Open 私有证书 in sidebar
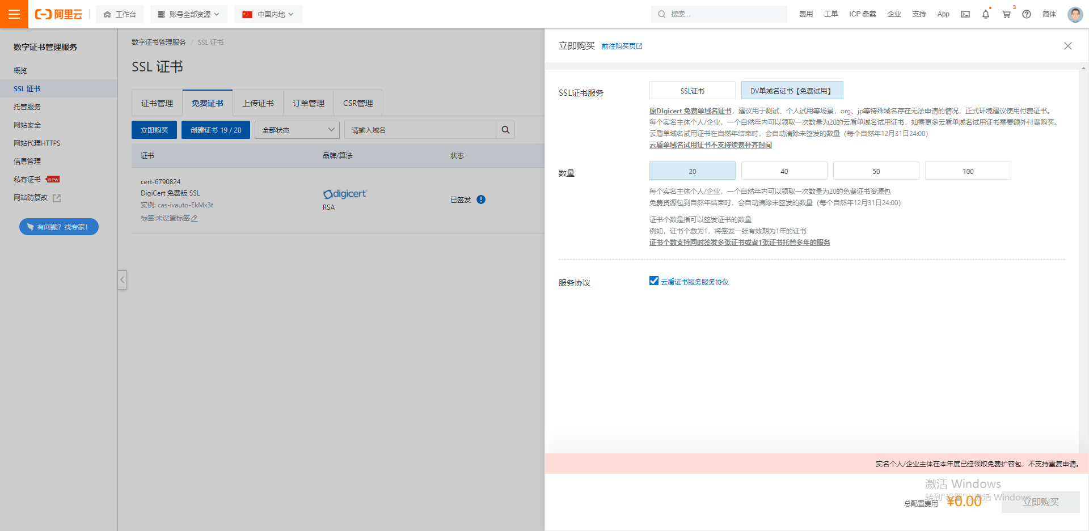Image resolution: width=1089 pixels, height=531 pixels. [x=27, y=179]
